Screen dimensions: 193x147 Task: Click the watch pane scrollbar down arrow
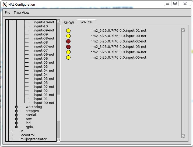183,136
